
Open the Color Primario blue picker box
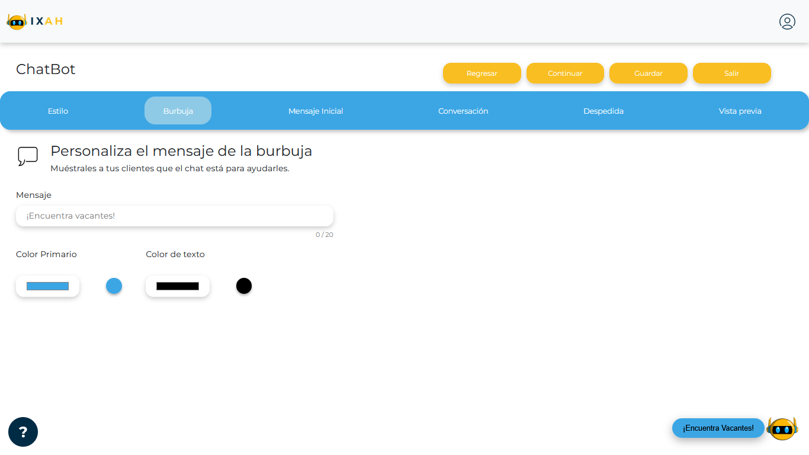tap(47, 286)
